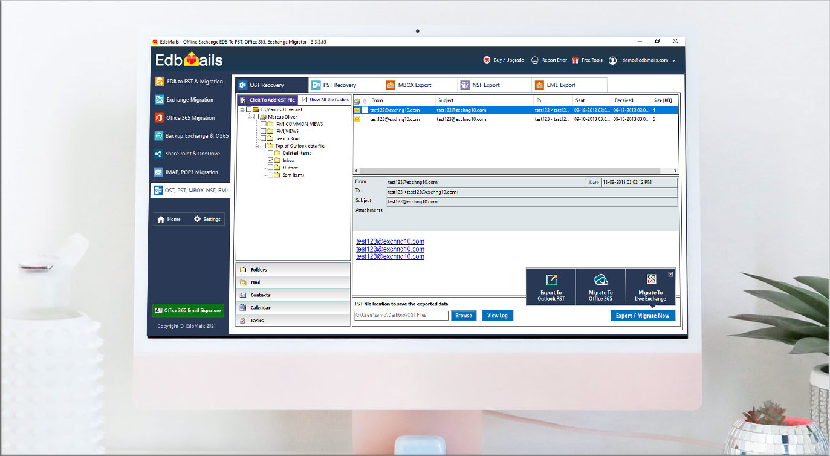This screenshot has width=830, height=456.
Task: Check the Outbox folder checkbox
Action: tap(270, 168)
